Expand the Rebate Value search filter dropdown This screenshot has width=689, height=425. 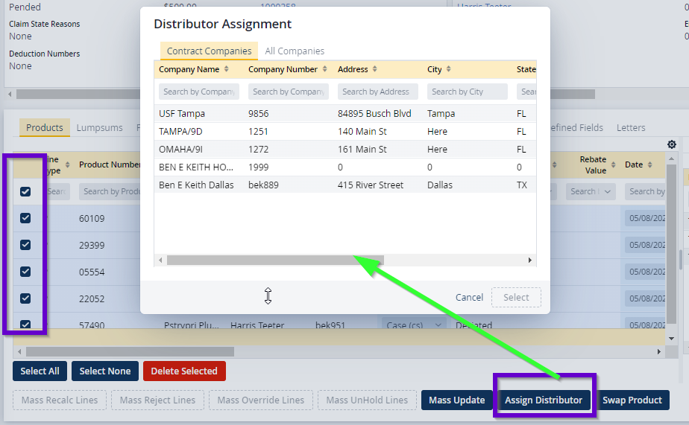coord(610,191)
